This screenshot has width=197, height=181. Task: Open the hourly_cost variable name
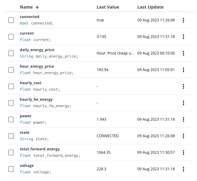pos(30,83)
